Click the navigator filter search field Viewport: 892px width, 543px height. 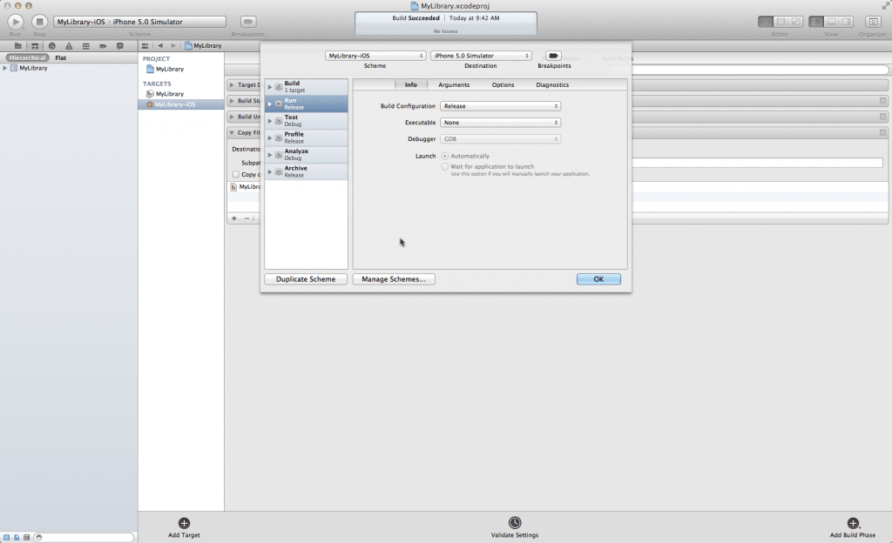(x=84, y=537)
